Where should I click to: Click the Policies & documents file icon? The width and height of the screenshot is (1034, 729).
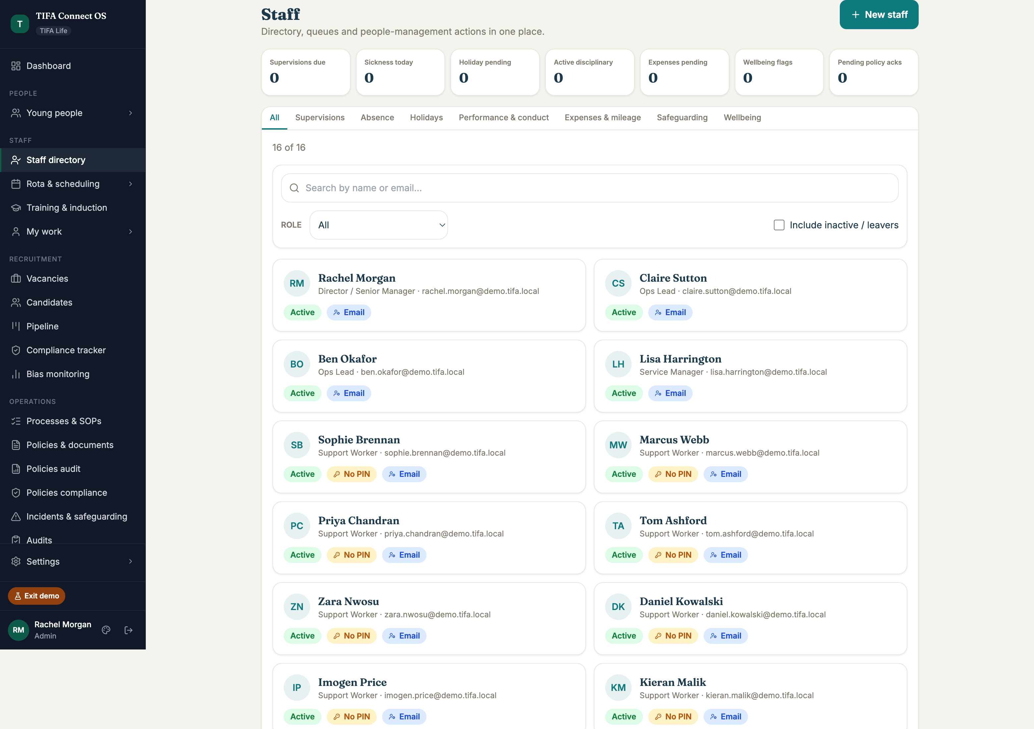point(16,445)
